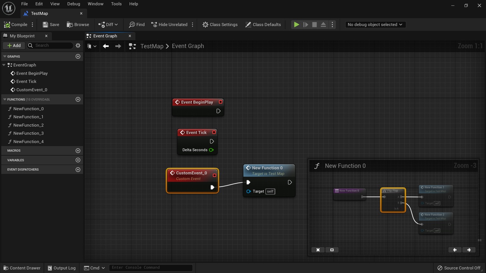Add a new macro with plus icon
486x273 pixels.
78,151
